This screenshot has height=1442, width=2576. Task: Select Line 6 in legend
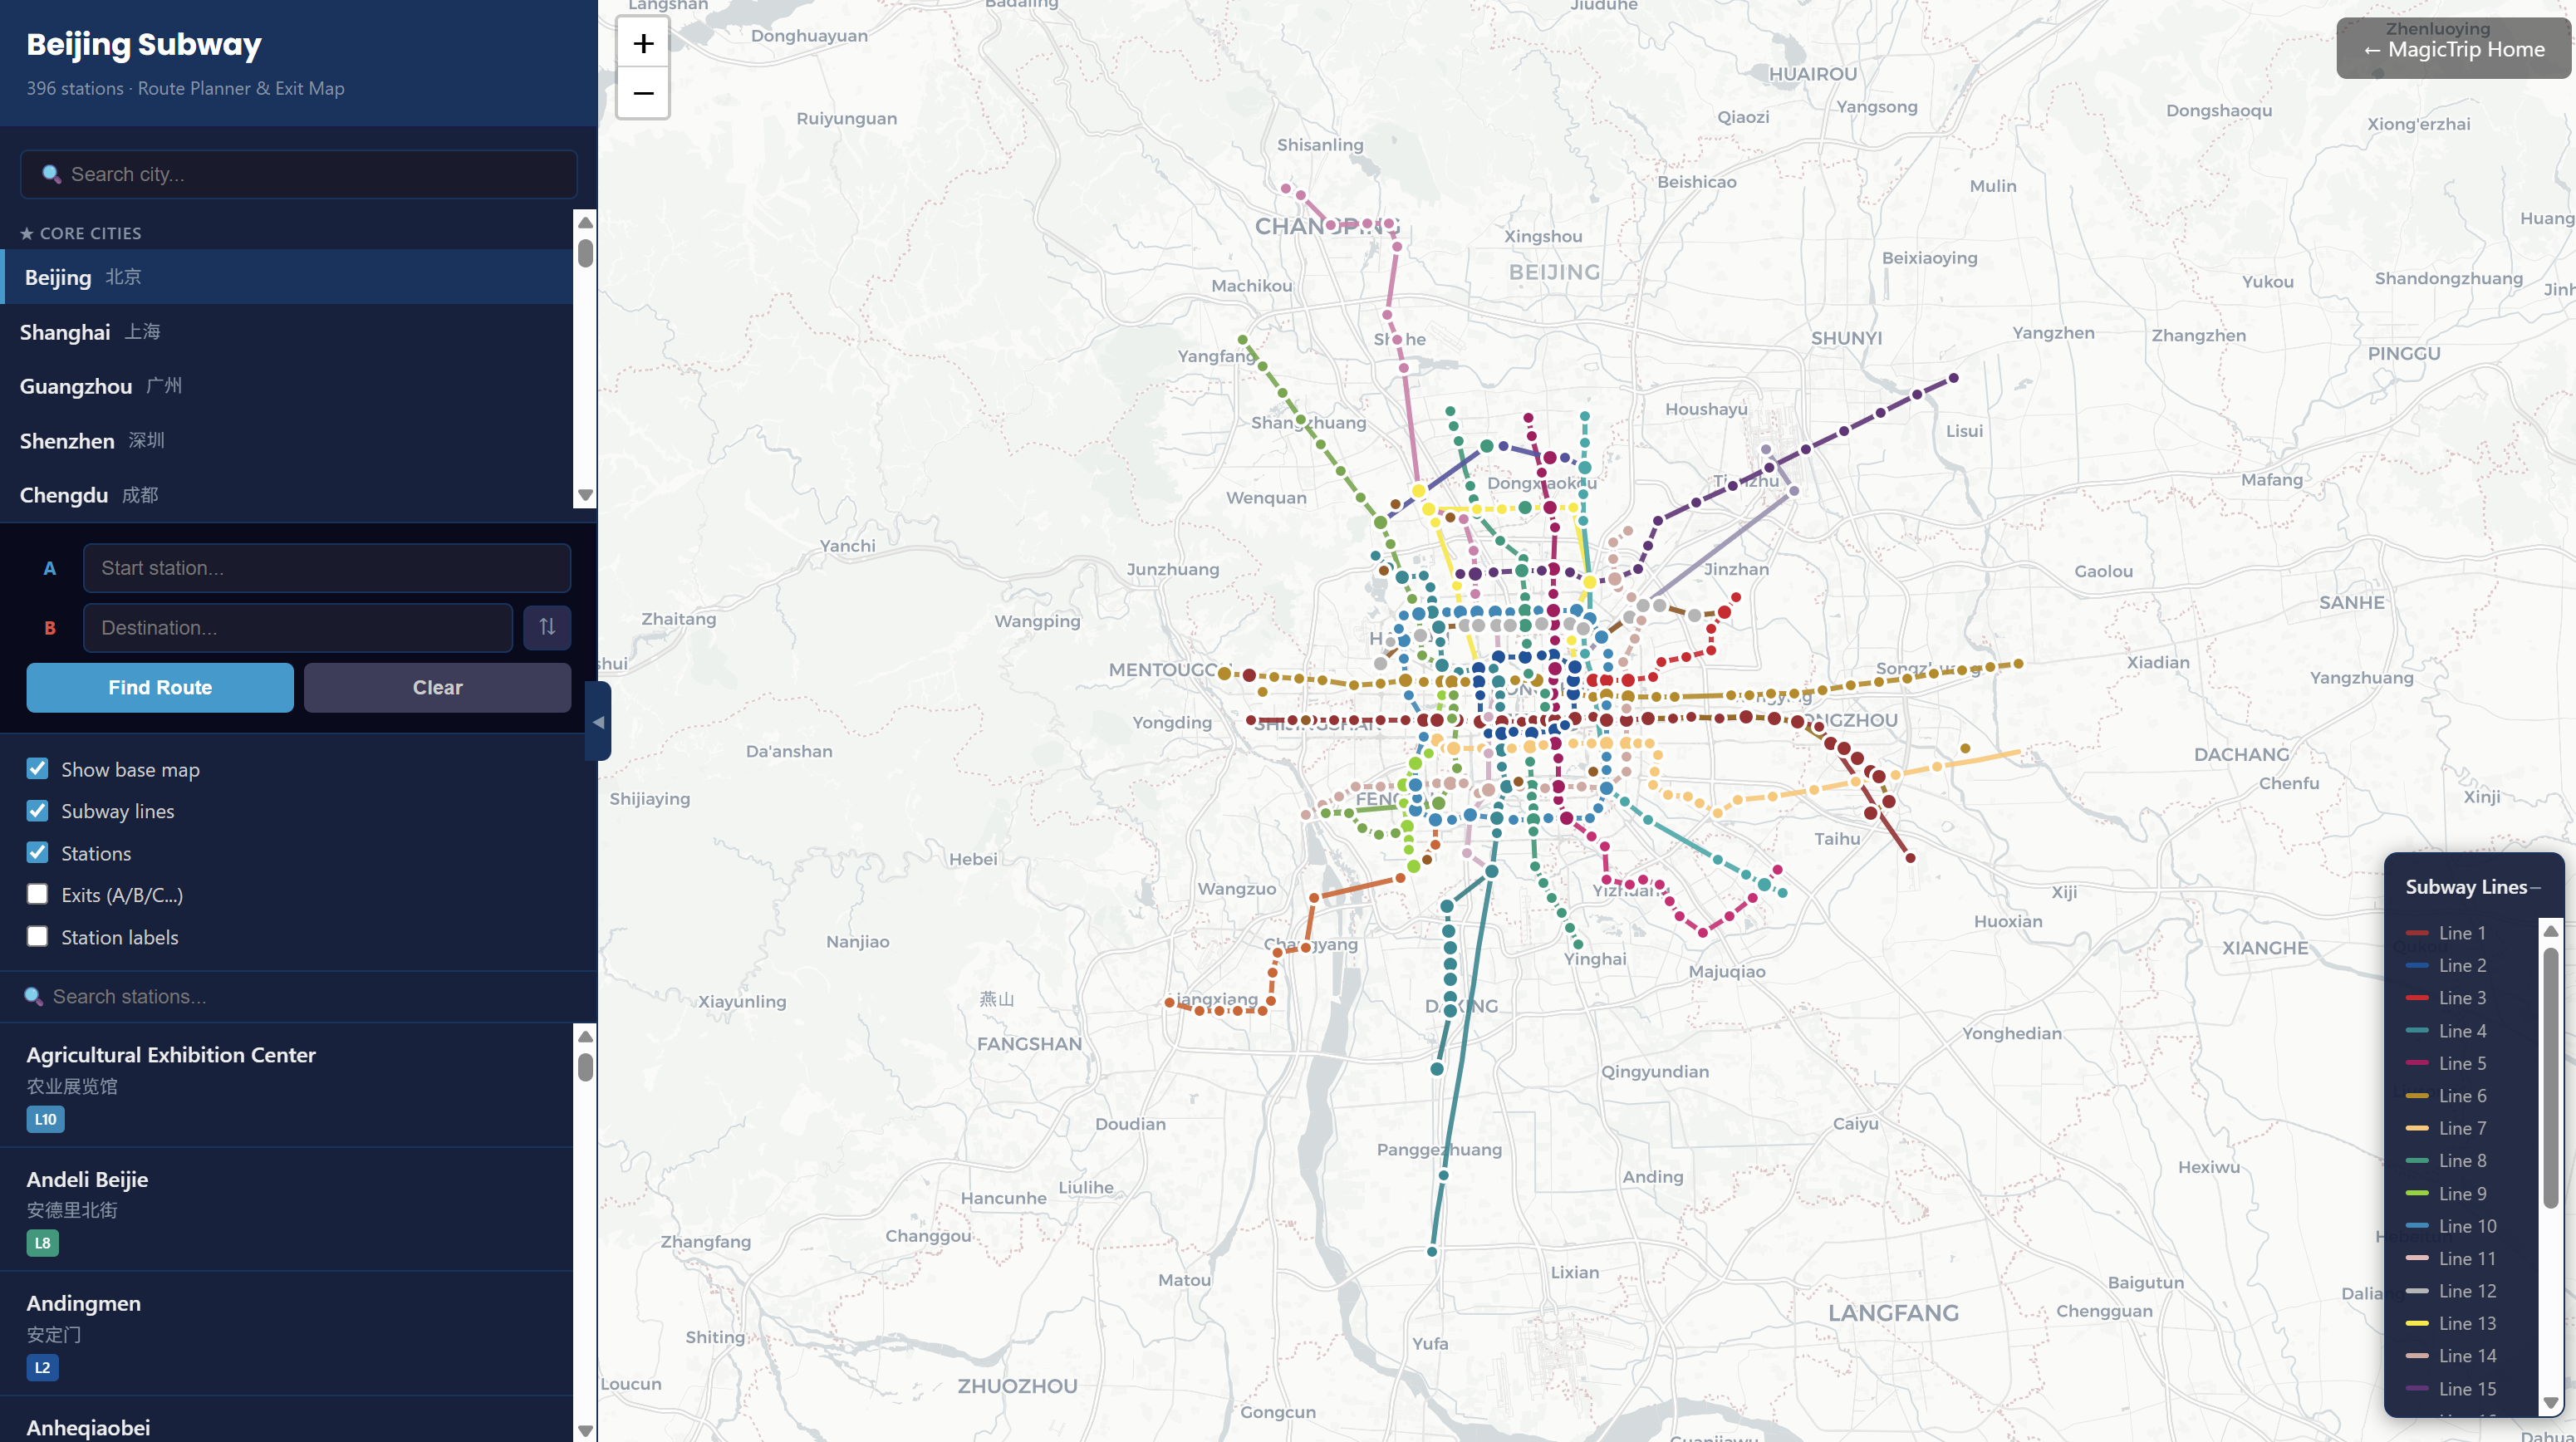[x=2462, y=1096]
